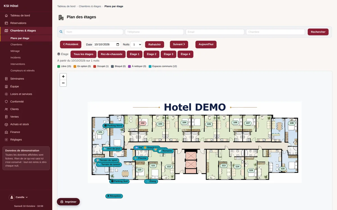
Task: Select the Parking Nord marker on map
Action: coord(113,126)
